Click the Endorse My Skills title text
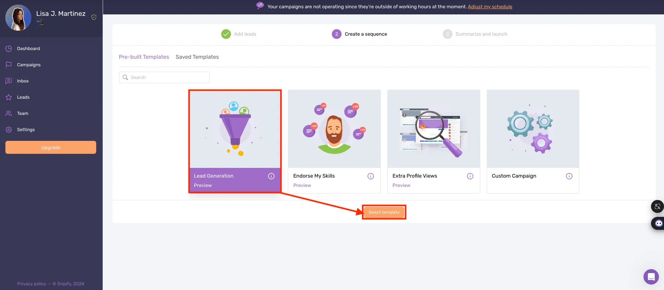 (x=314, y=176)
